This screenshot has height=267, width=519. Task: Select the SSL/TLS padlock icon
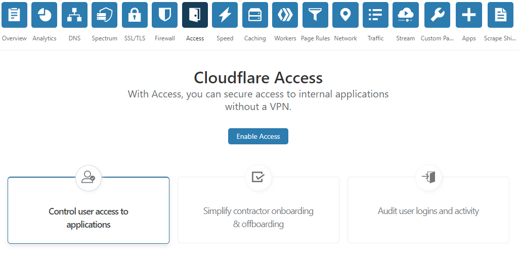coord(135,15)
